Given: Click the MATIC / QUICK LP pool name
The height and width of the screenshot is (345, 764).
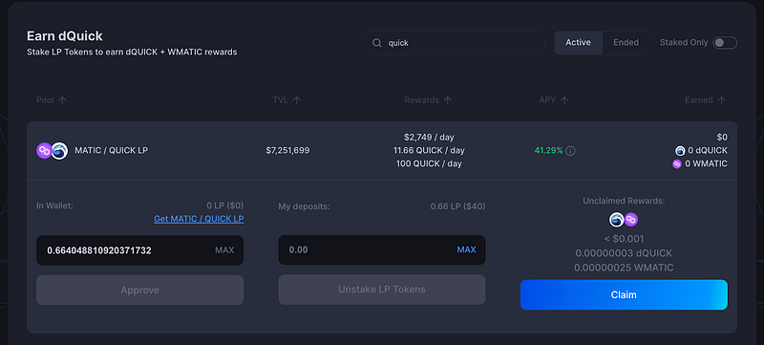Looking at the screenshot, I should (x=111, y=151).
